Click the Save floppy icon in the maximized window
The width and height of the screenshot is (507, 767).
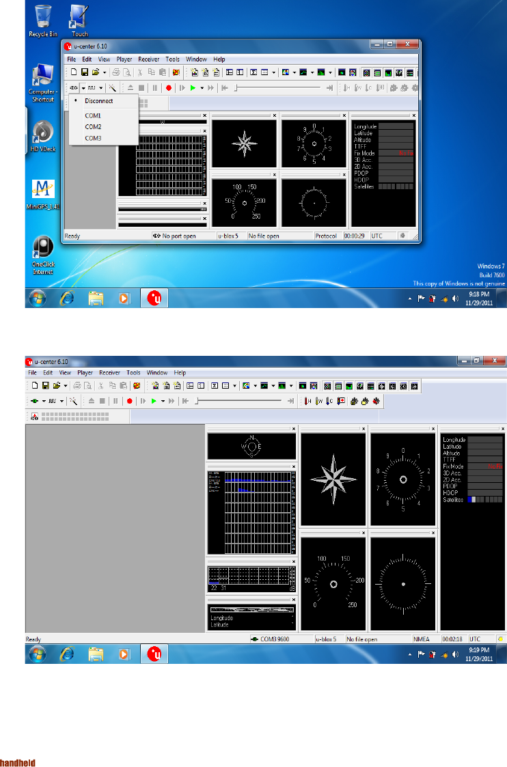pos(46,385)
